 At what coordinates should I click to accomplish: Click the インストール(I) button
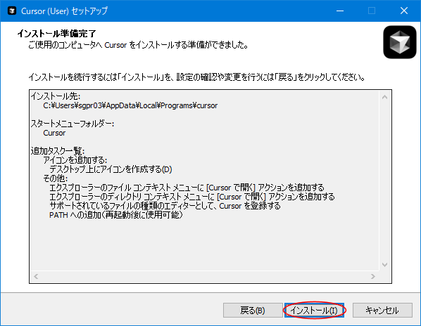point(314,311)
